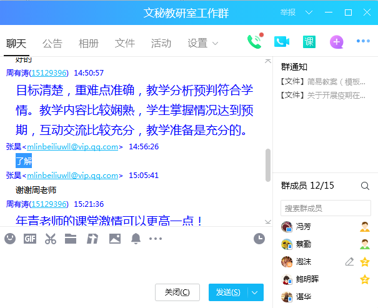Open message history with clock icon
This screenshot has width=378, height=308.
(259, 238)
